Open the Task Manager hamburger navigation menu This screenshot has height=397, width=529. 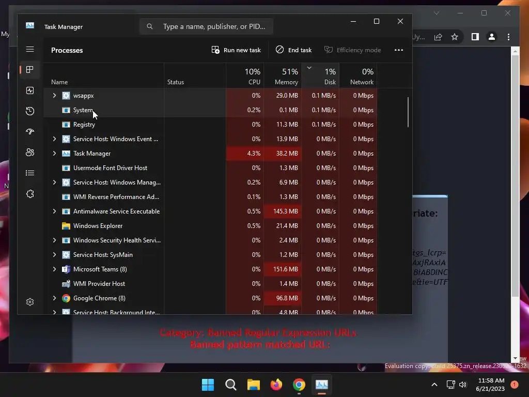tap(30, 49)
